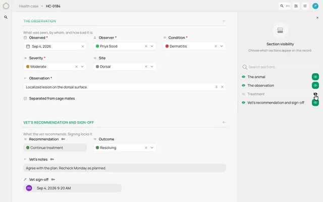The height and width of the screenshot is (202, 323).
Task: Click the Moderate severity value
Action: [38, 67]
